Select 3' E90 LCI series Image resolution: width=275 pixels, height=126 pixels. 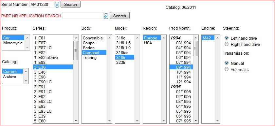(x=53, y=82)
